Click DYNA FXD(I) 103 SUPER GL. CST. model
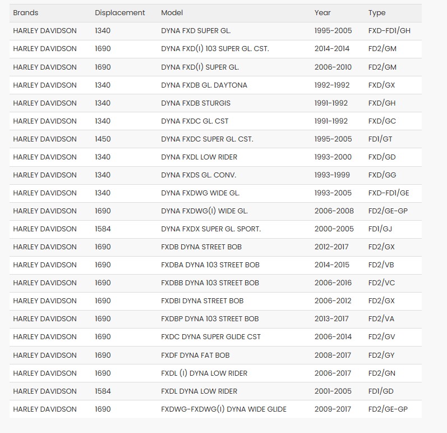The width and height of the screenshot is (447, 433). point(215,49)
